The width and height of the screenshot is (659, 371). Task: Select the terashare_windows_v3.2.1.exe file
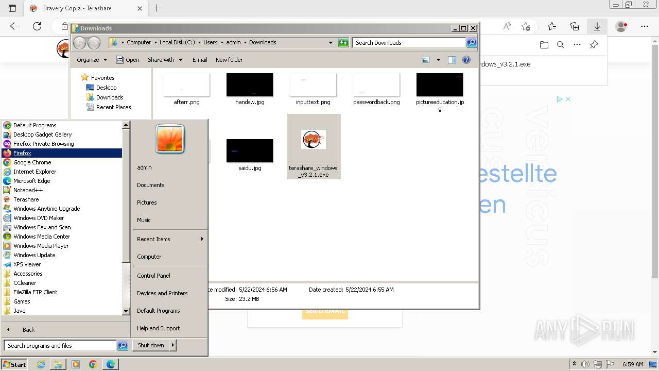pyautogui.click(x=313, y=147)
